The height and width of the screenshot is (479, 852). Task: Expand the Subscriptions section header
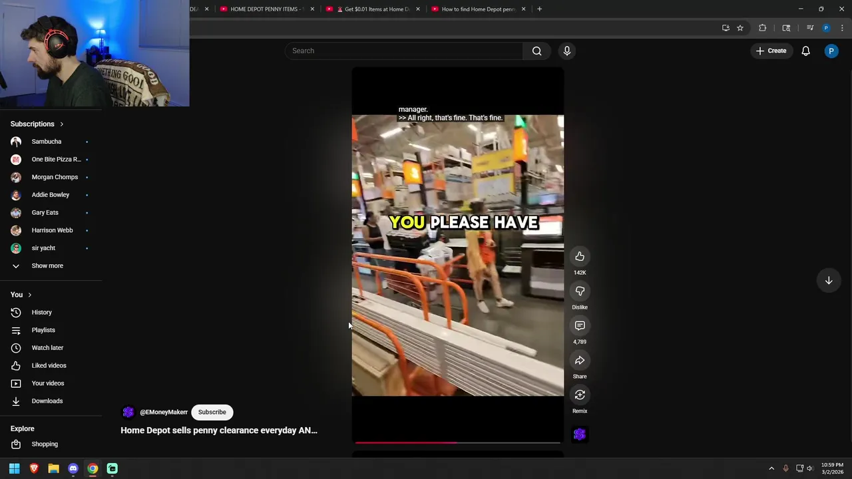37,124
